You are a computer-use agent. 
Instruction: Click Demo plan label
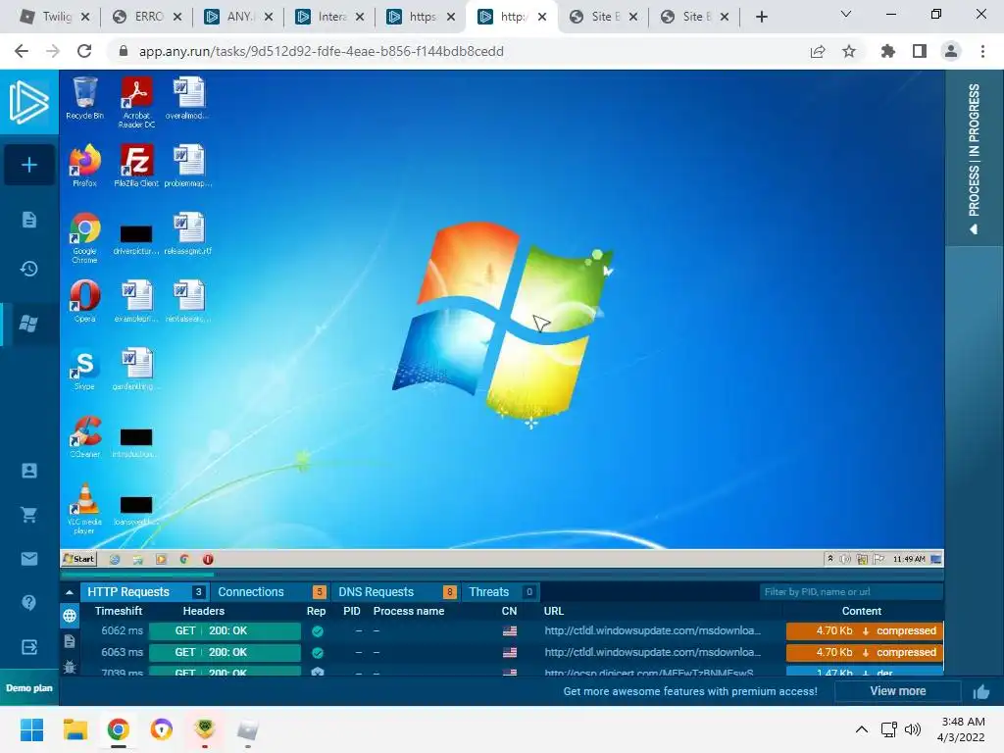[28, 688]
